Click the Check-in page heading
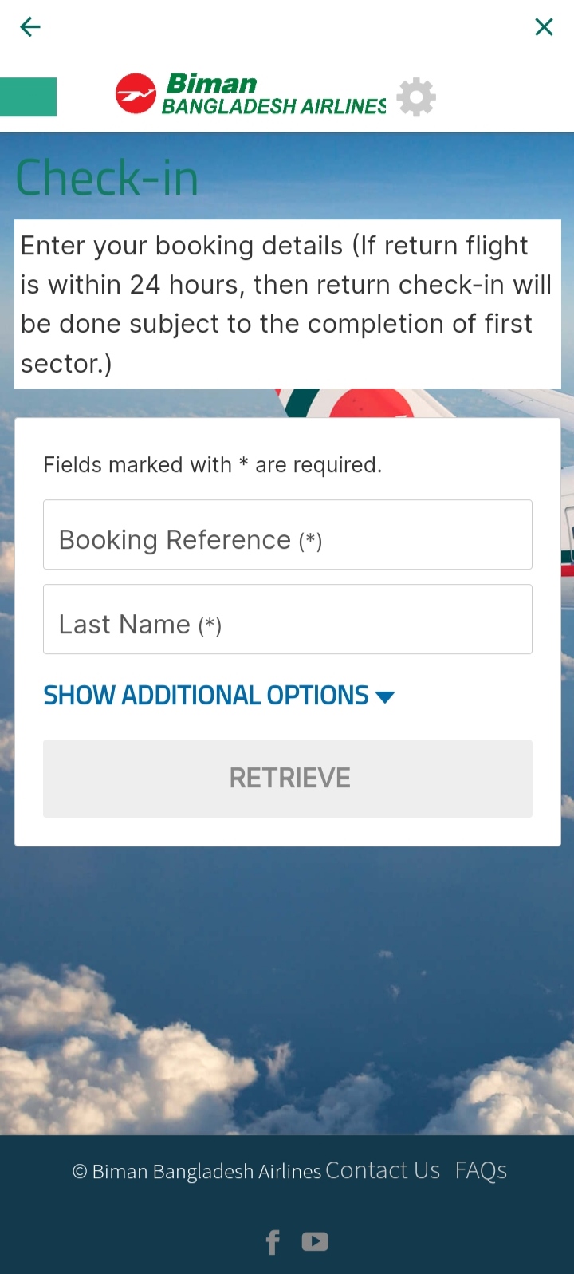Viewport: 574px width, 1274px height. 107,178
